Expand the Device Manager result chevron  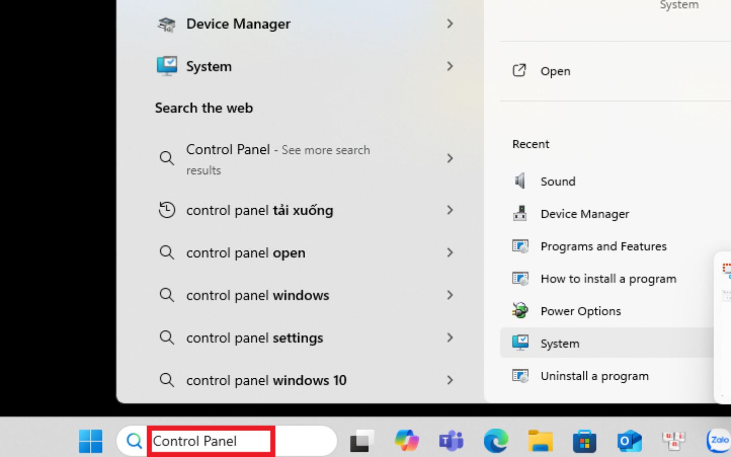click(x=450, y=23)
